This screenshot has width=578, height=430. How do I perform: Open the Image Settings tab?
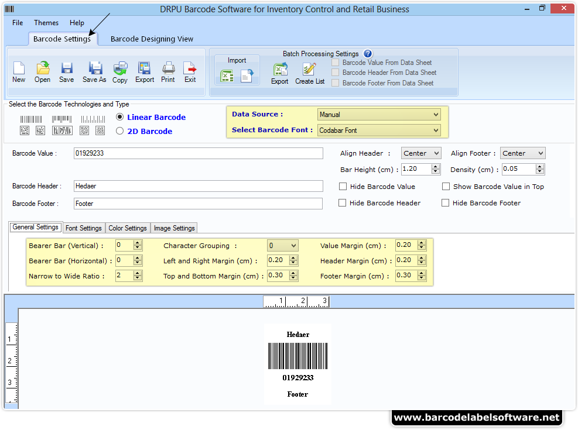pyautogui.click(x=174, y=228)
